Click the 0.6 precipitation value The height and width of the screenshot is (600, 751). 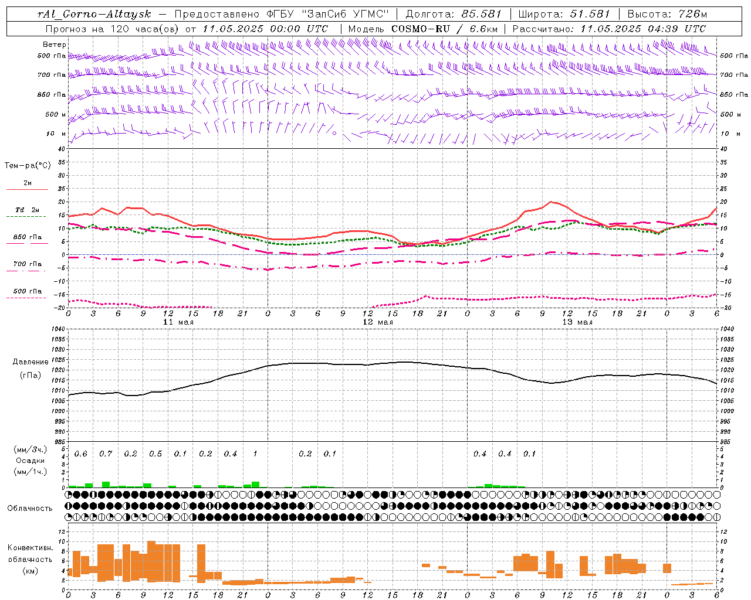coord(80,454)
